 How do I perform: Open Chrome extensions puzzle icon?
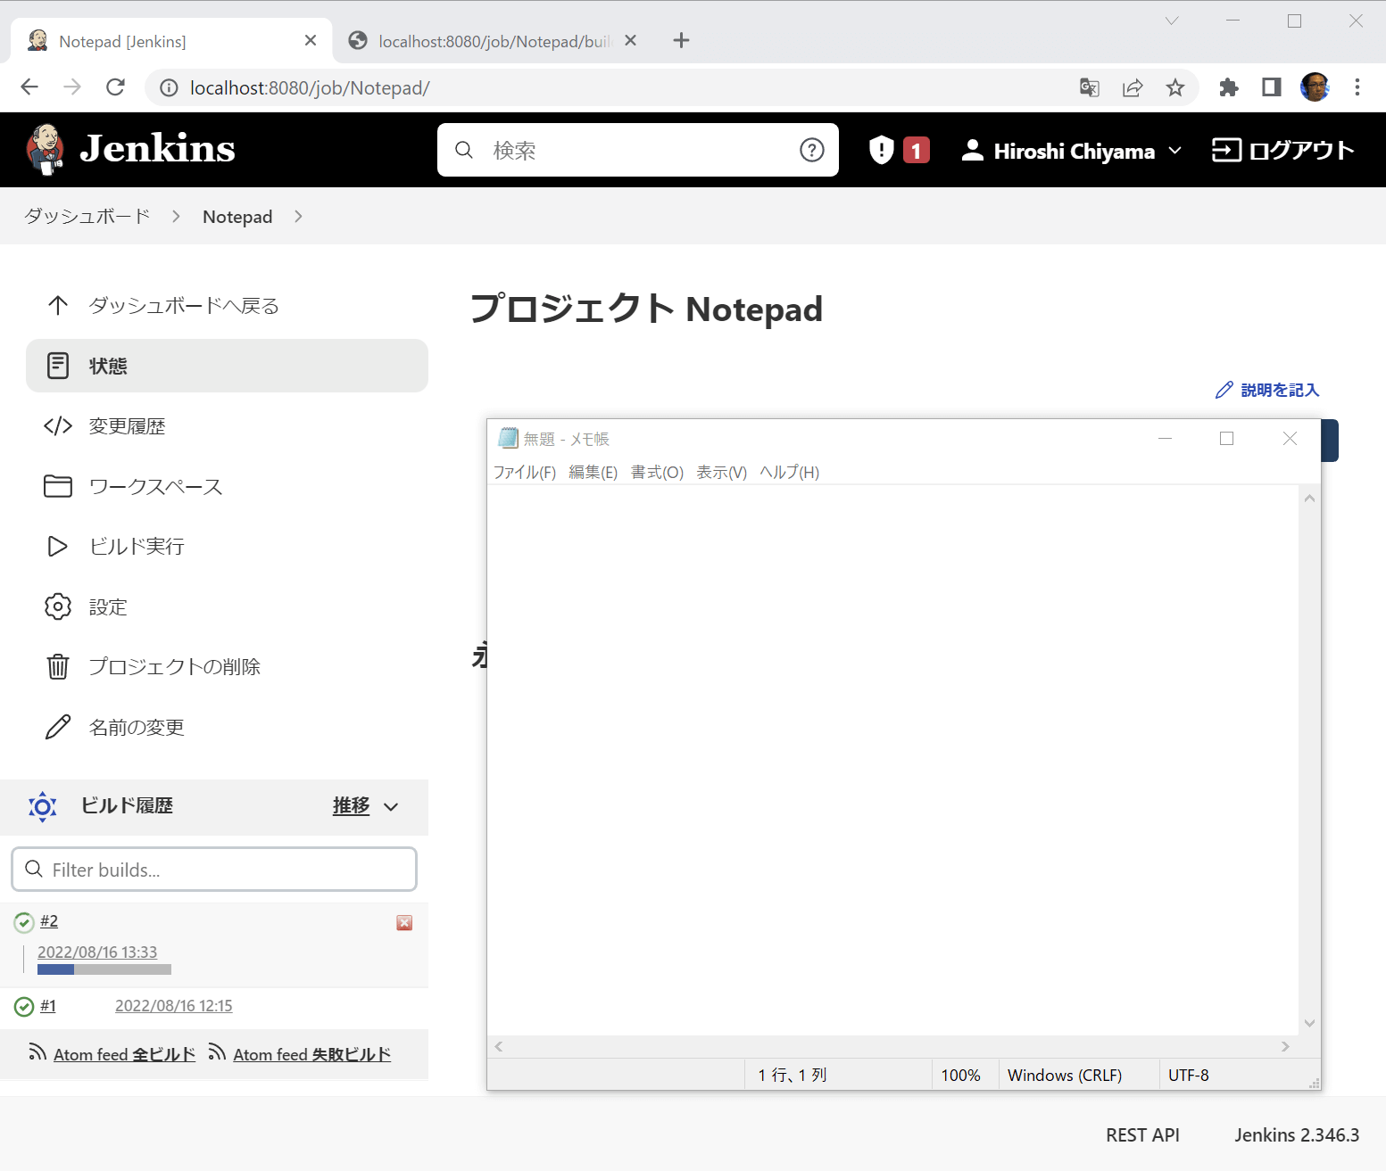pyautogui.click(x=1229, y=87)
